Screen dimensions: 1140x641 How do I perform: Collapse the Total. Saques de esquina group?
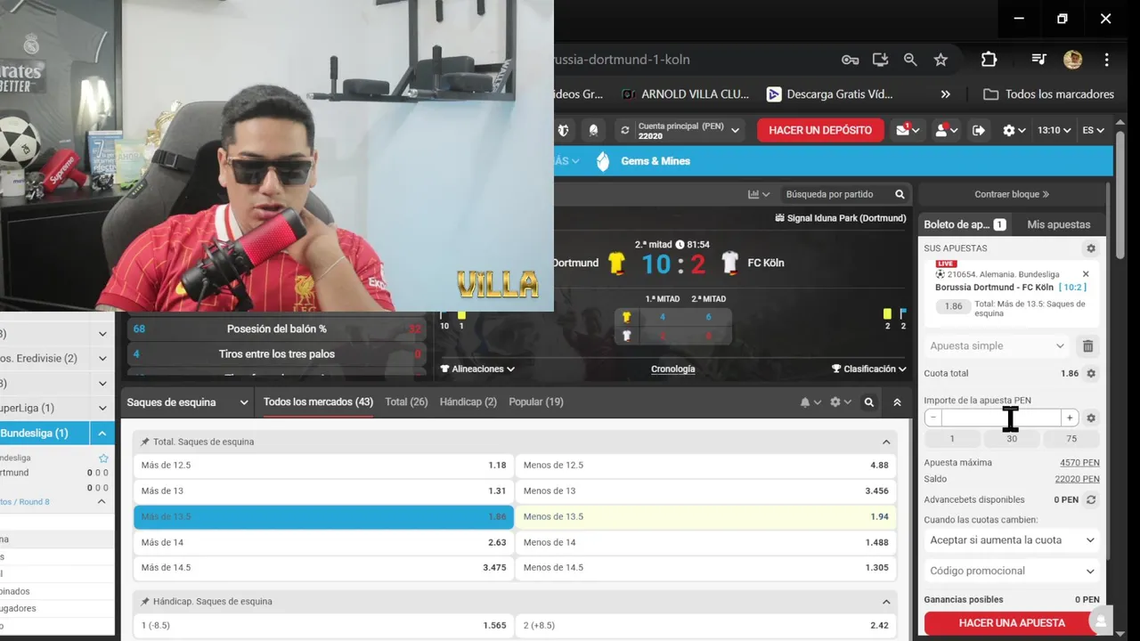point(886,442)
